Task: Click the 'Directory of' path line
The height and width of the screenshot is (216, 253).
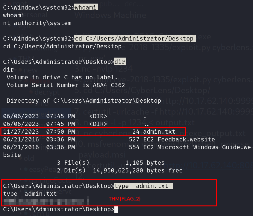Action: [84, 101]
